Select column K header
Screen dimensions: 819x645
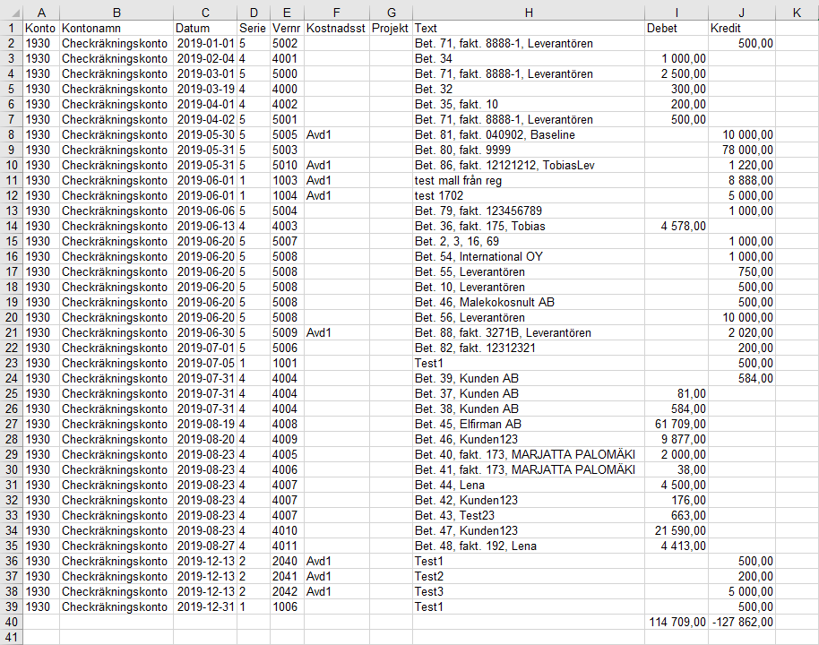pos(797,13)
